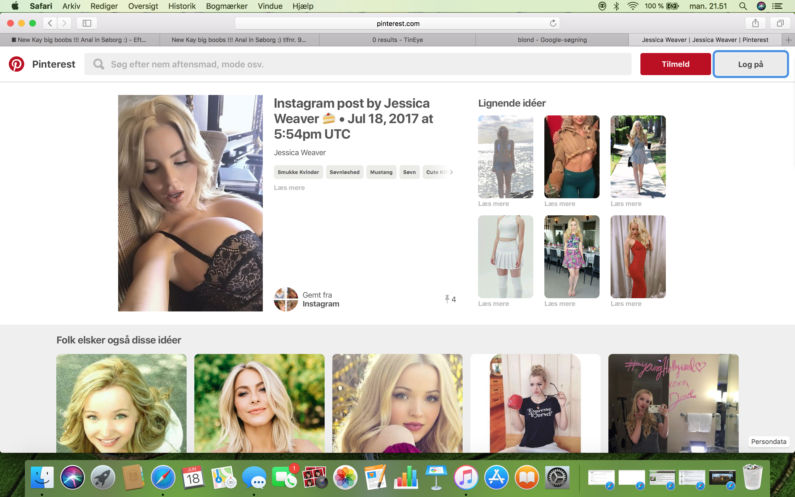Viewport: 795px width, 497px height.
Task: Toggle the Safari sidebar button
Action: click(x=87, y=23)
